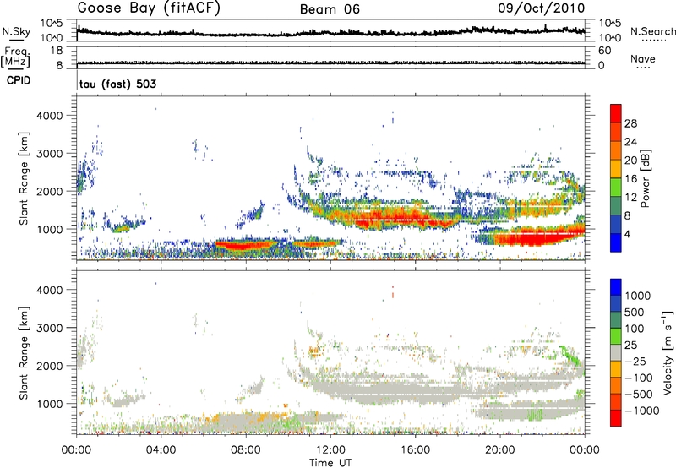Click the "28" value on power color bar

630,123
